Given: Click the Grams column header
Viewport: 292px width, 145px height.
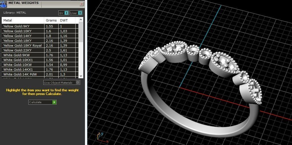Looking at the screenshot, I should [51, 20].
